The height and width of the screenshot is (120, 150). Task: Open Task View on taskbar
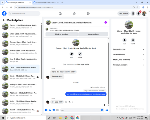click(x=54, y=118)
